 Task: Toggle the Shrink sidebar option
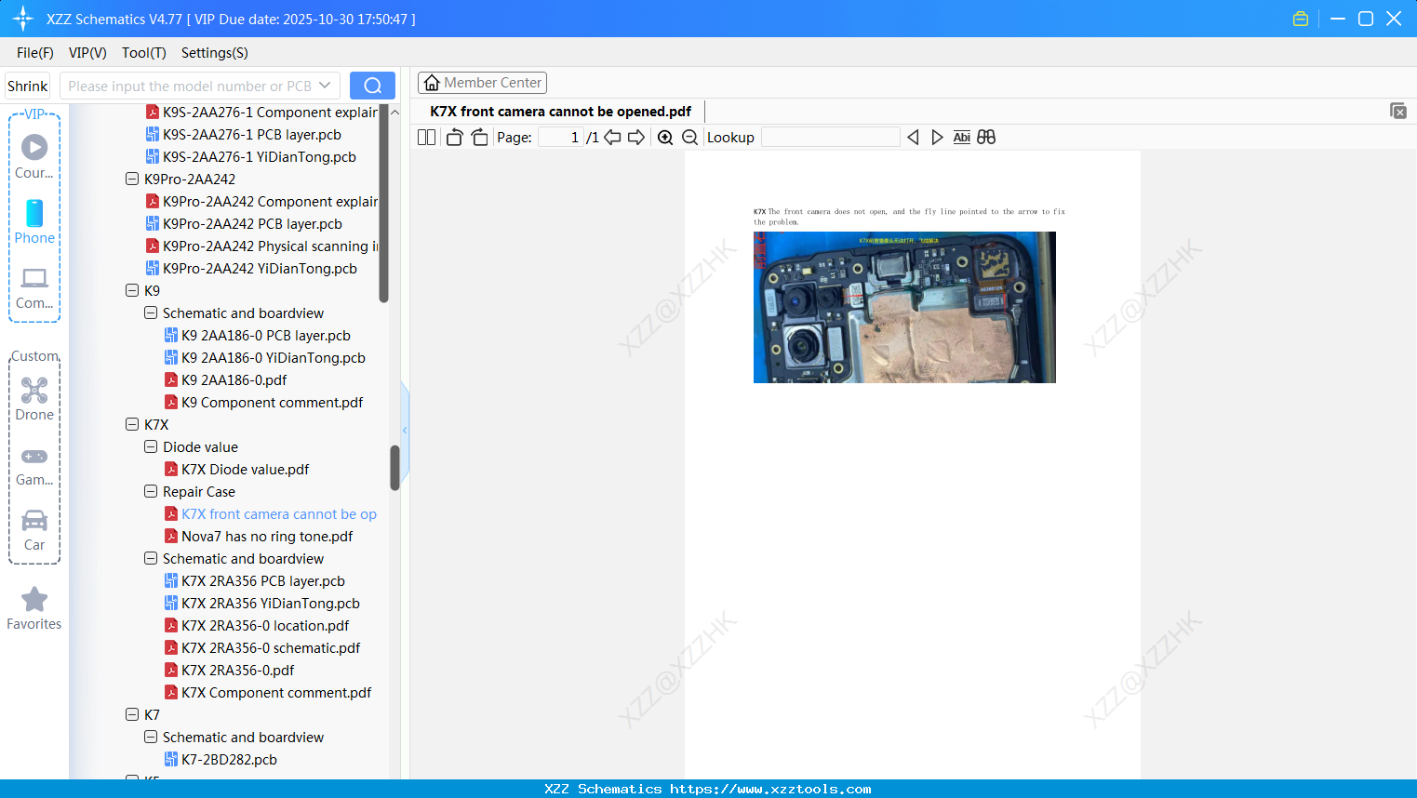(x=26, y=85)
